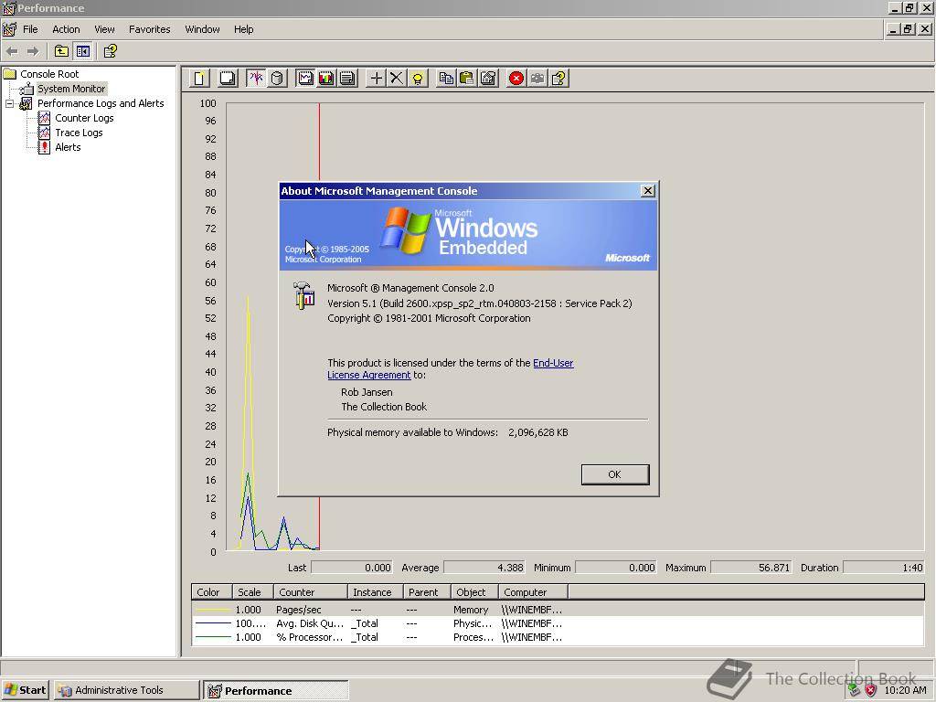
Task: Click the Copy Properties icon
Action: (x=446, y=79)
